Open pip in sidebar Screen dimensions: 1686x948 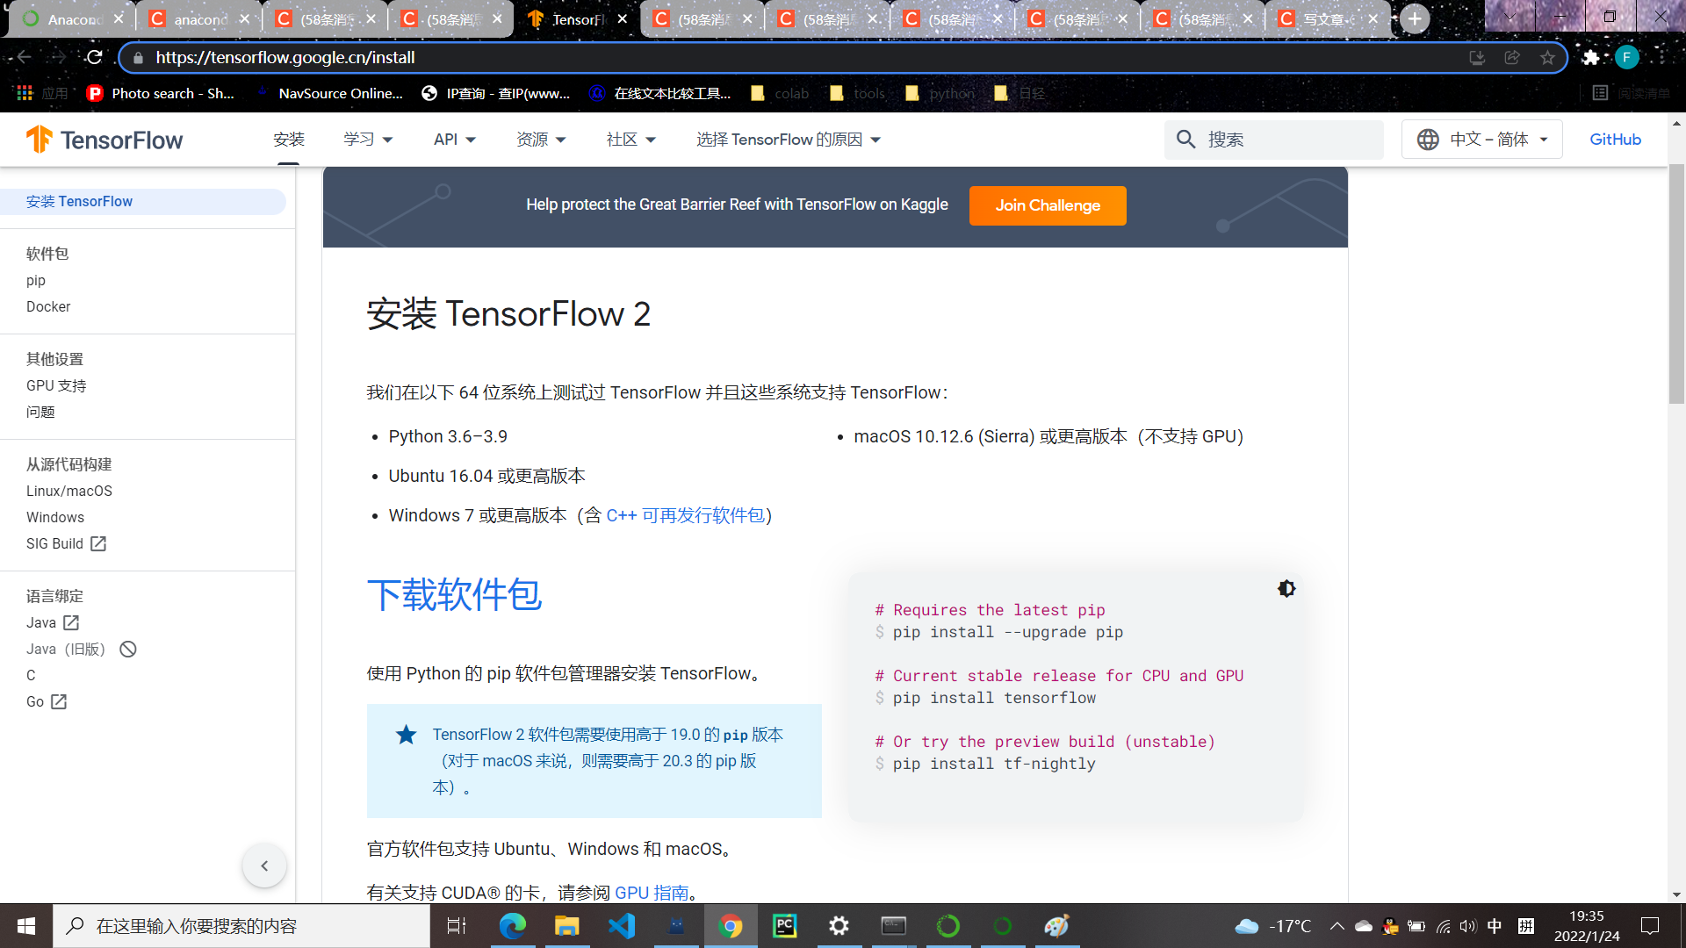coord(36,281)
